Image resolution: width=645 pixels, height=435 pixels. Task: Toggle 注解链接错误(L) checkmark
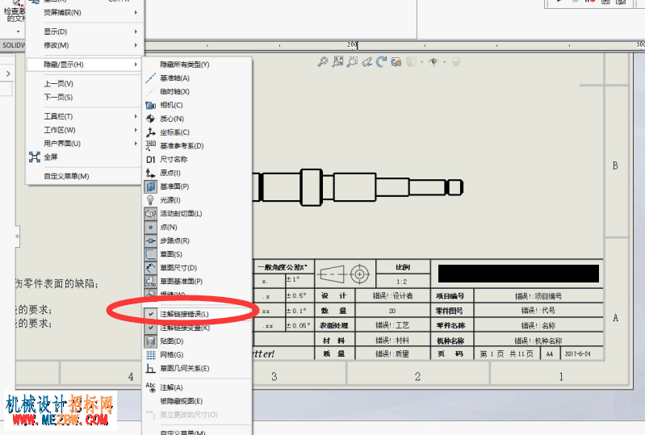pyautogui.click(x=151, y=314)
